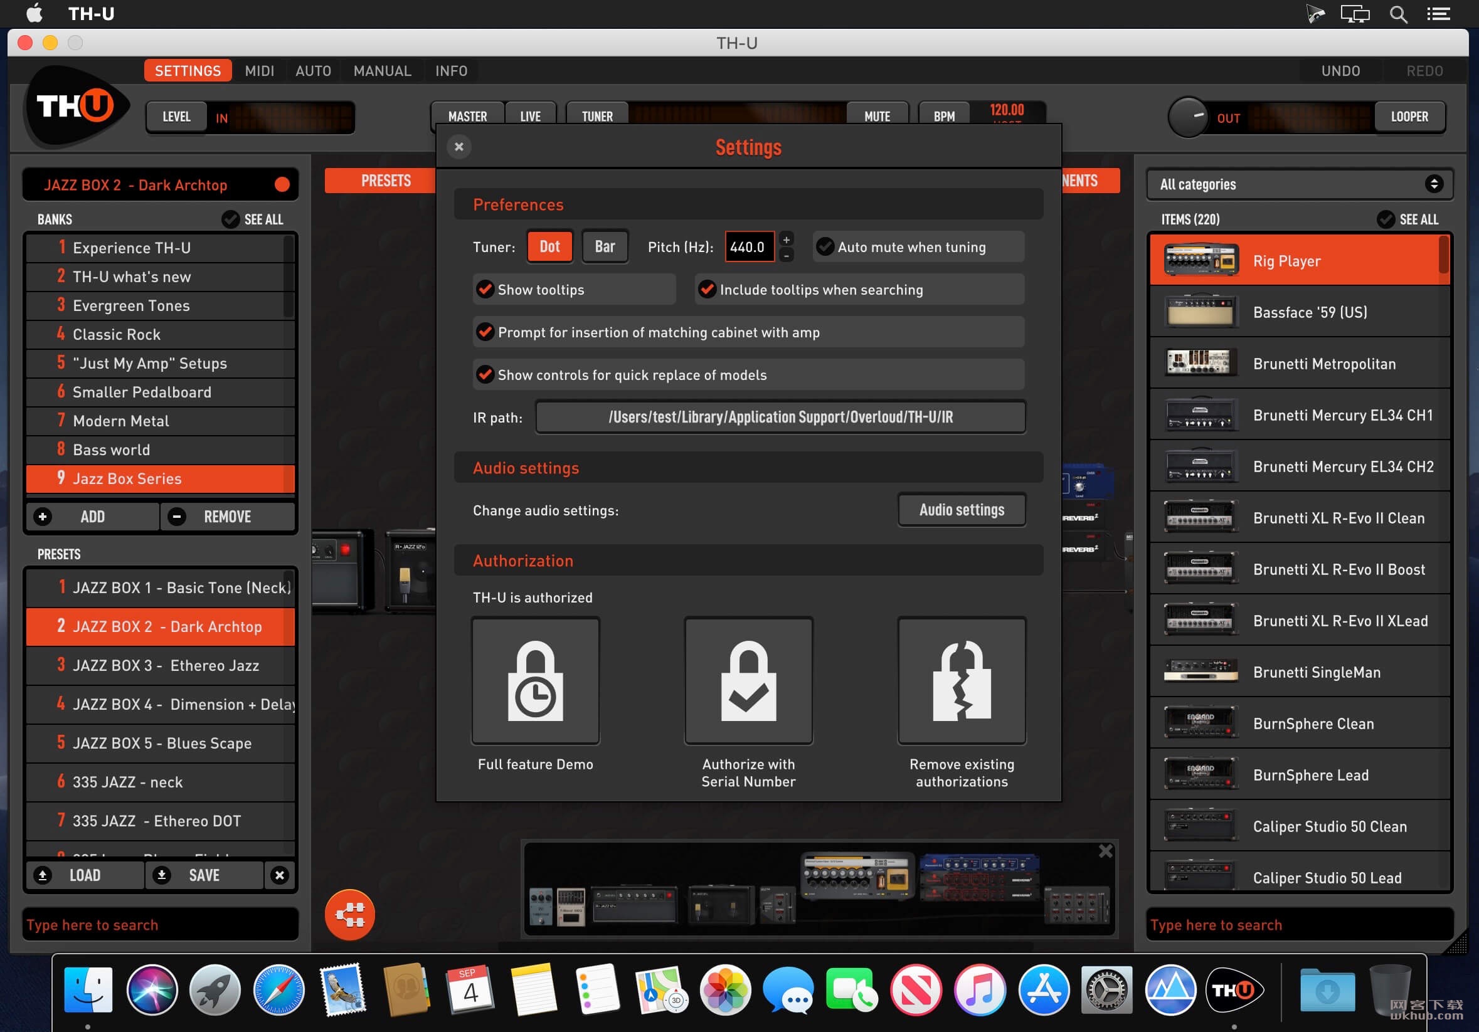Toggle Include tooltips when searching
The image size is (1479, 1032).
(859, 289)
